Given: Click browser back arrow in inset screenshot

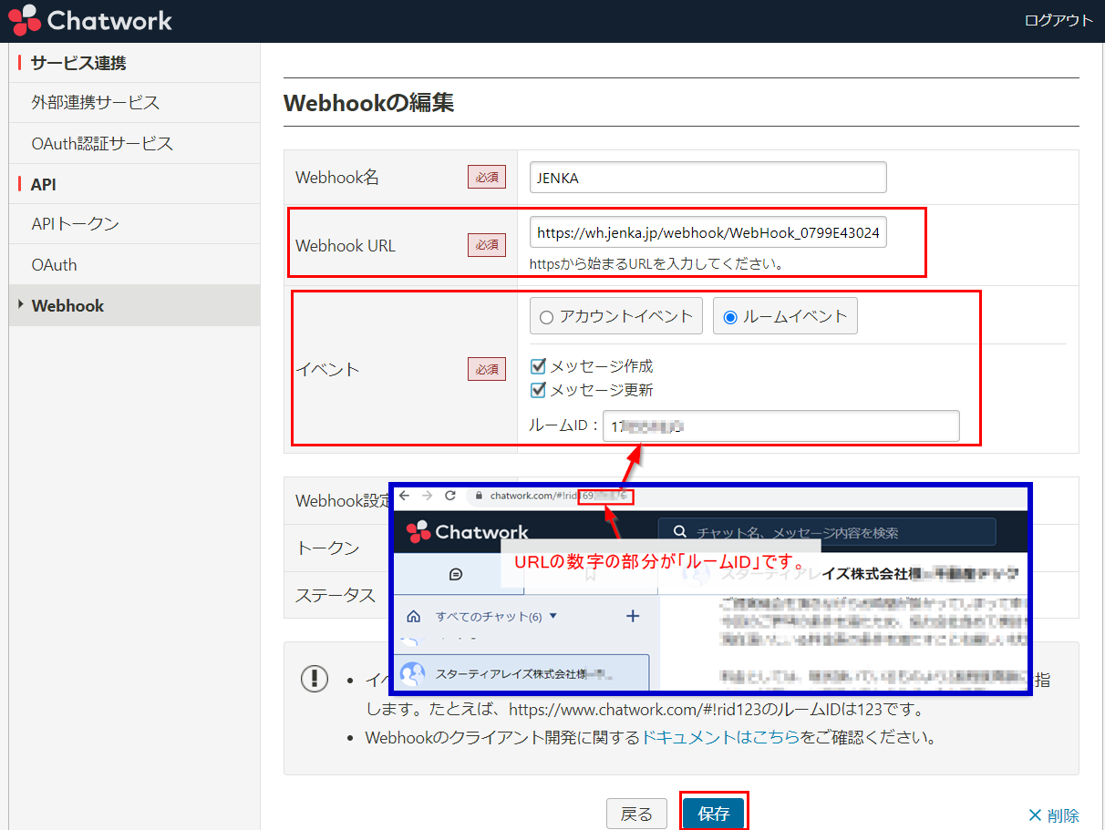Looking at the screenshot, I should [405, 496].
